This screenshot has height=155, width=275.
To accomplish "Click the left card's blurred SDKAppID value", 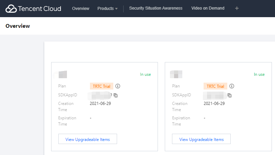I will pyautogui.click(x=100, y=95).
